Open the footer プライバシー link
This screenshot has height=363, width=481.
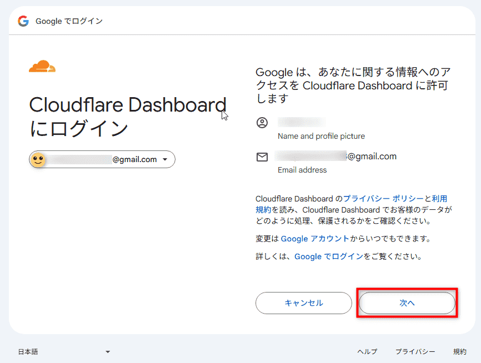coord(415,351)
